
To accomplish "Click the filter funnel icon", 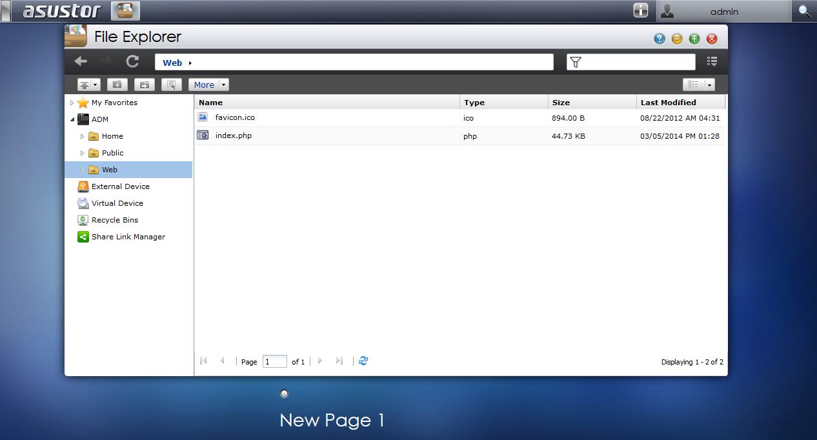I will pyautogui.click(x=576, y=62).
